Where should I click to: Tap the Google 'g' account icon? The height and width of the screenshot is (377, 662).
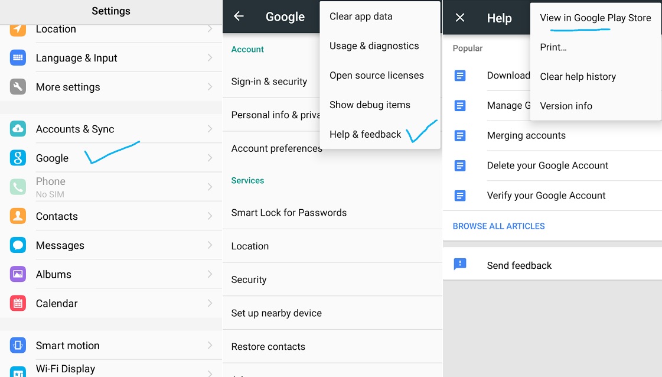click(17, 158)
